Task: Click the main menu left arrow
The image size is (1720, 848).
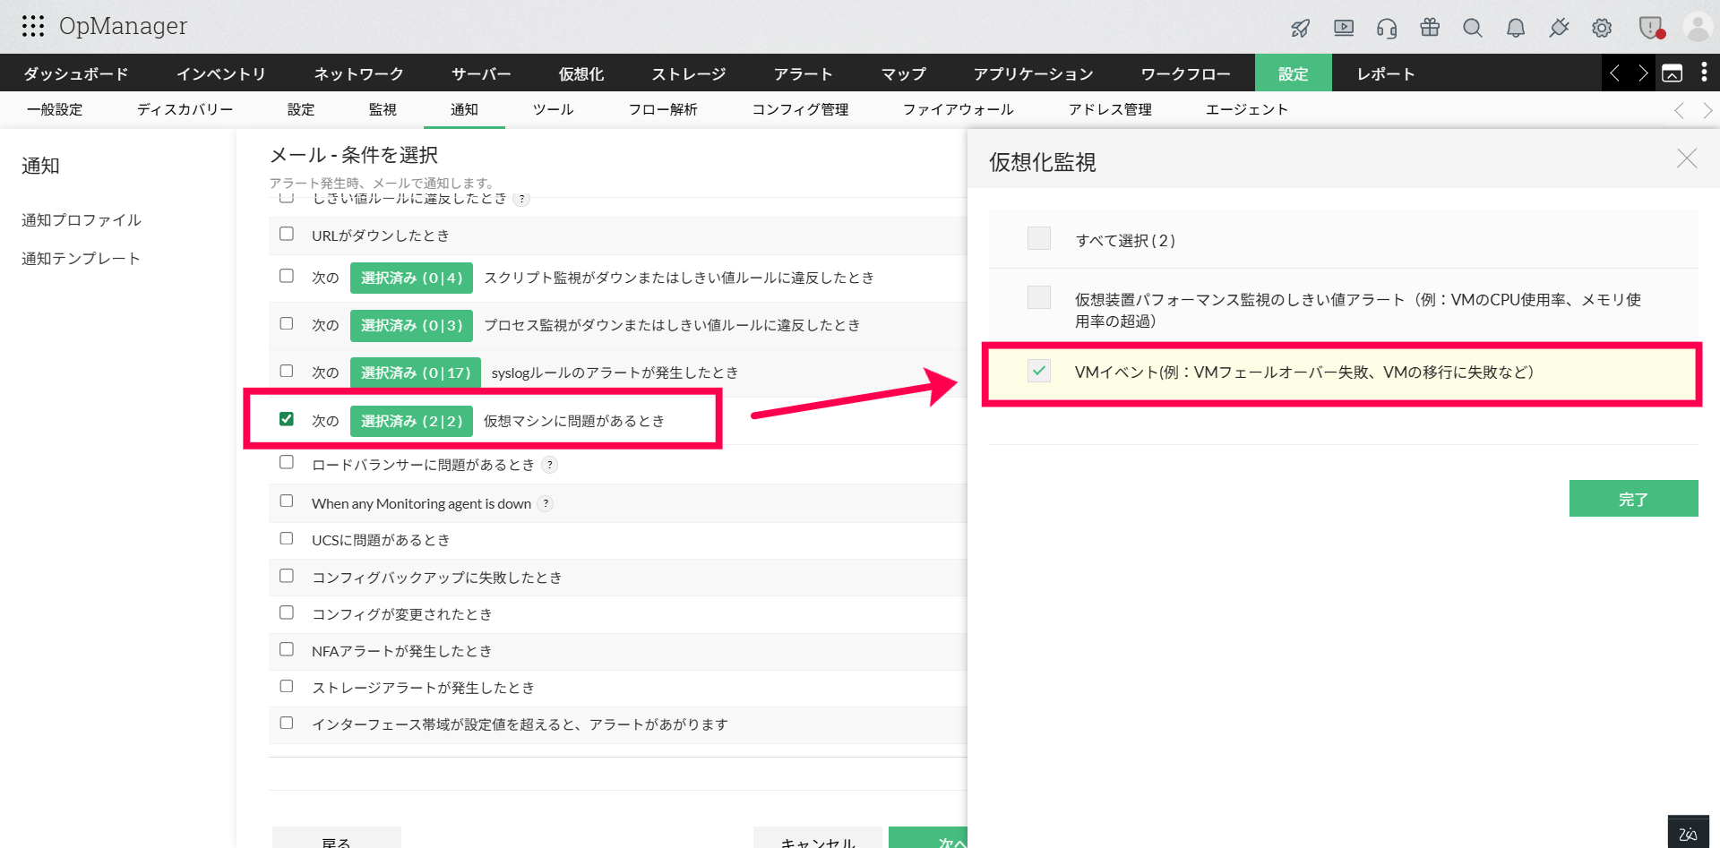Action: pos(1614,73)
